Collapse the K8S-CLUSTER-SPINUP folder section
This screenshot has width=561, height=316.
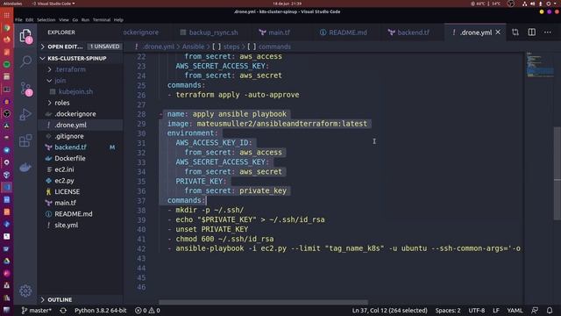coord(80,58)
